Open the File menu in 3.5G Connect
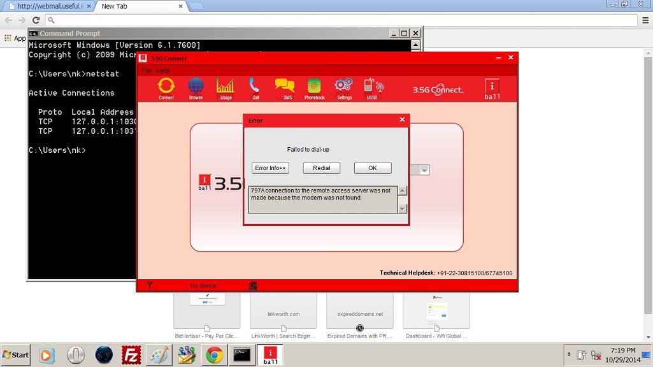The height and width of the screenshot is (367, 653). tap(147, 71)
